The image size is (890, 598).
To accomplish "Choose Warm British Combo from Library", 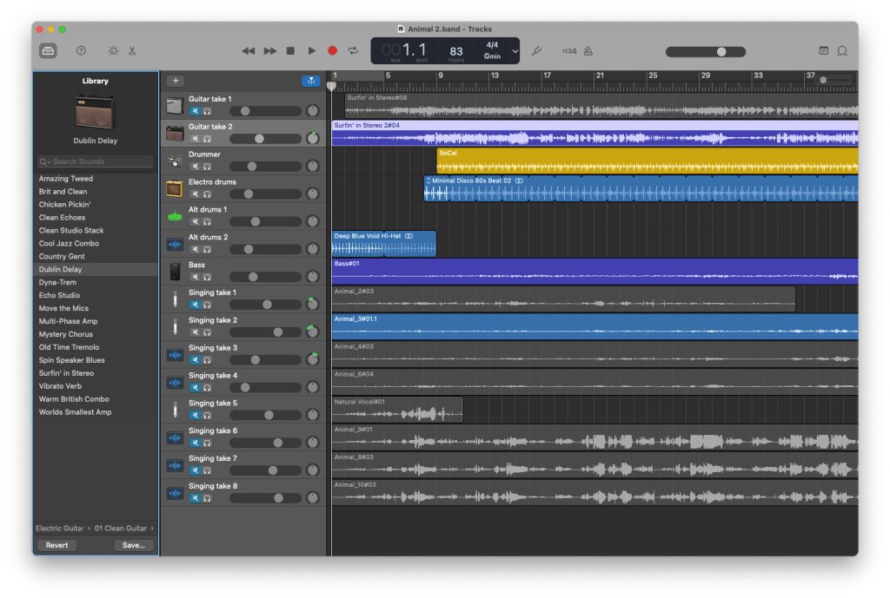I will pyautogui.click(x=74, y=399).
